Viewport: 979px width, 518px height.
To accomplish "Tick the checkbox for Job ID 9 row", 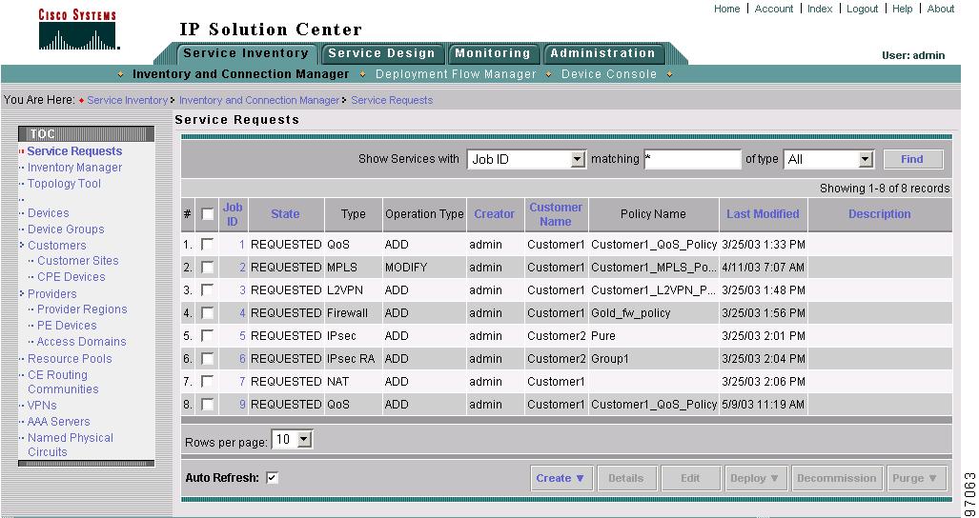I will tap(207, 405).
